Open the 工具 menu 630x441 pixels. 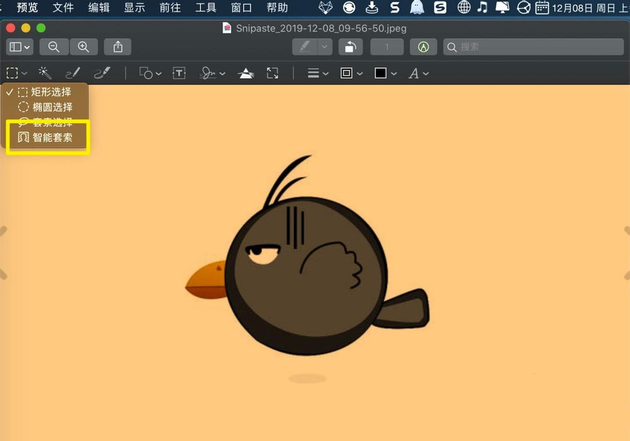click(206, 7)
